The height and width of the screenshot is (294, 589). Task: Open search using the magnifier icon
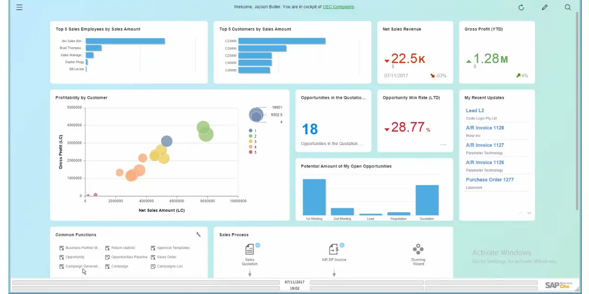coord(568,7)
